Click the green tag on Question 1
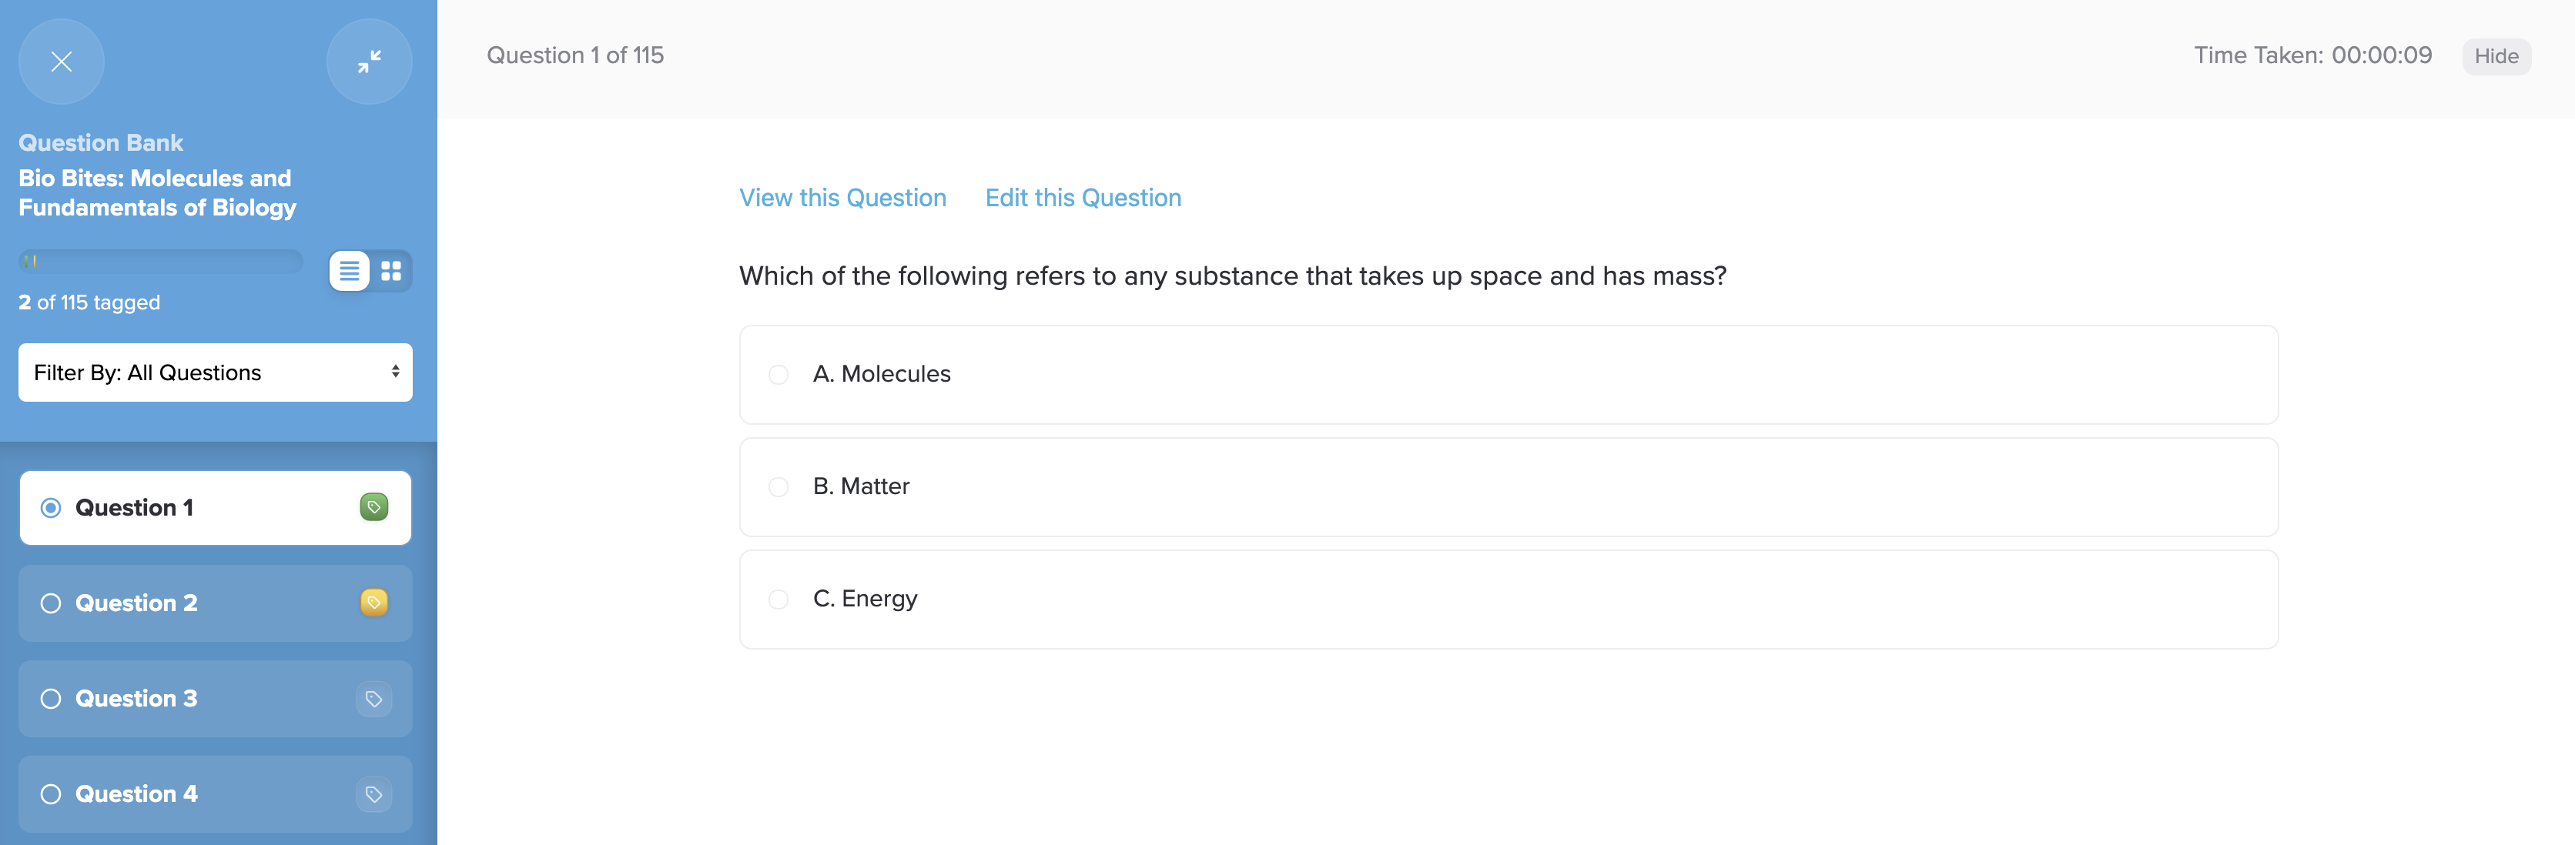 pos(373,507)
